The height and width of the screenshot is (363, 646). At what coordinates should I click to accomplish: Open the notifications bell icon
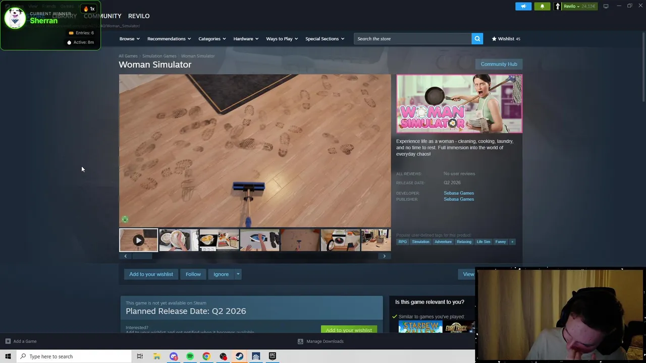542,6
